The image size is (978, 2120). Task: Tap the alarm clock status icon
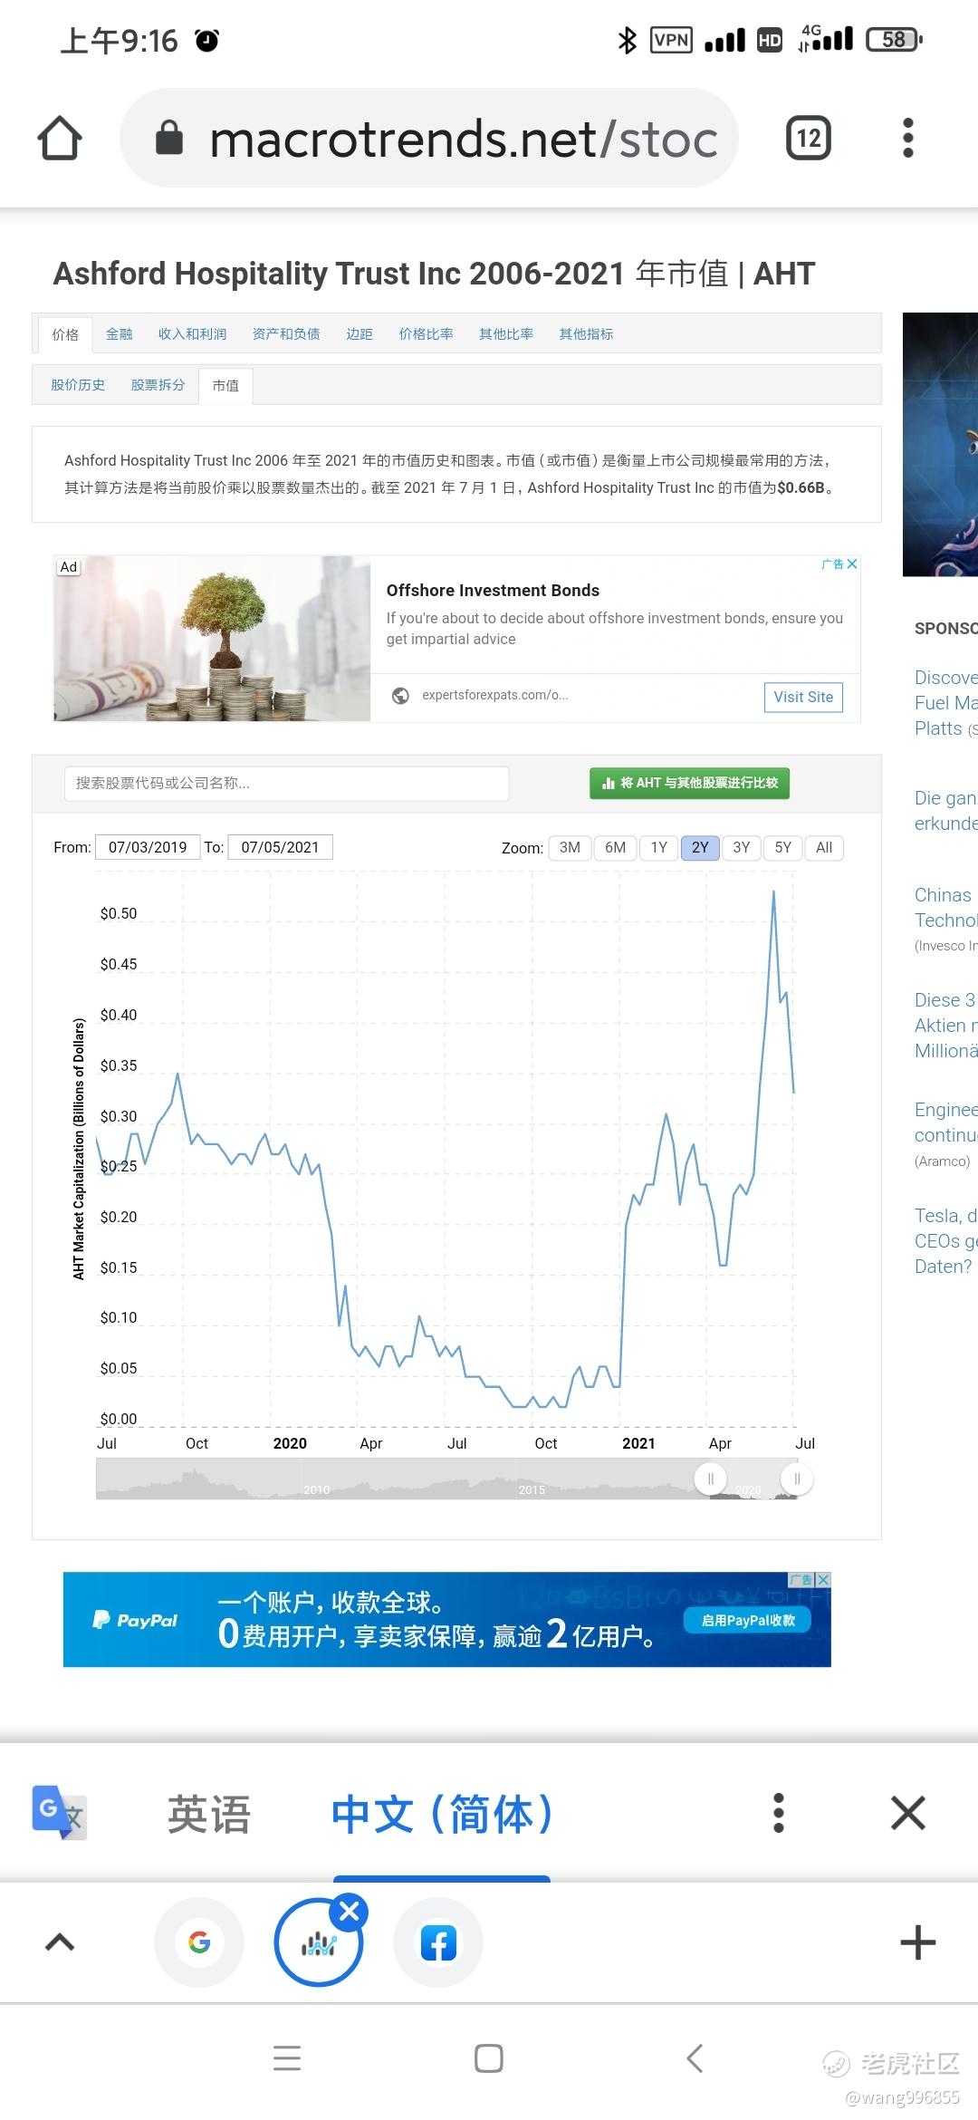207,40
